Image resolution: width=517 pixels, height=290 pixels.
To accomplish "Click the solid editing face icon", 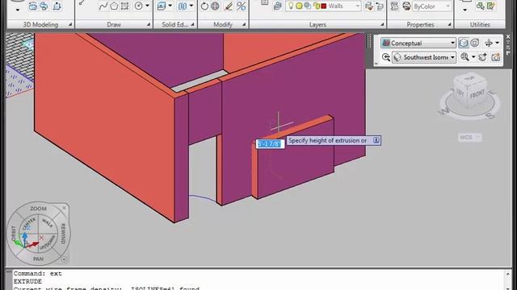I will tap(162, 6).
